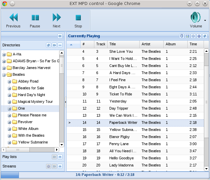Select the Penny Lane row
This screenshot has width=210, height=180.
[135, 144]
